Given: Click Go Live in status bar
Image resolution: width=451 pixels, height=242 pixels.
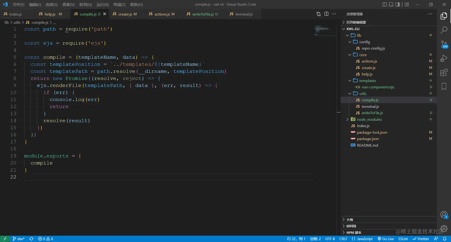Looking at the screenshot, I should click(386, 239).
